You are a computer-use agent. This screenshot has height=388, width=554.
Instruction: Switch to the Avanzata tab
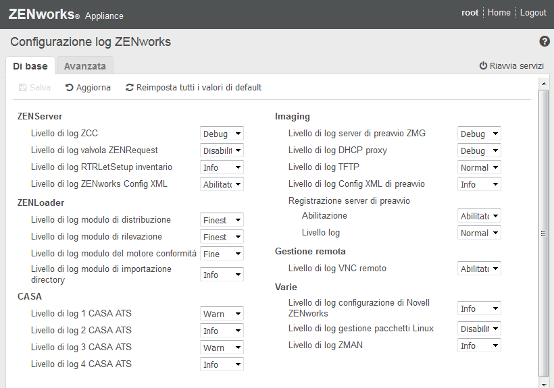click(x=85, y=66)
